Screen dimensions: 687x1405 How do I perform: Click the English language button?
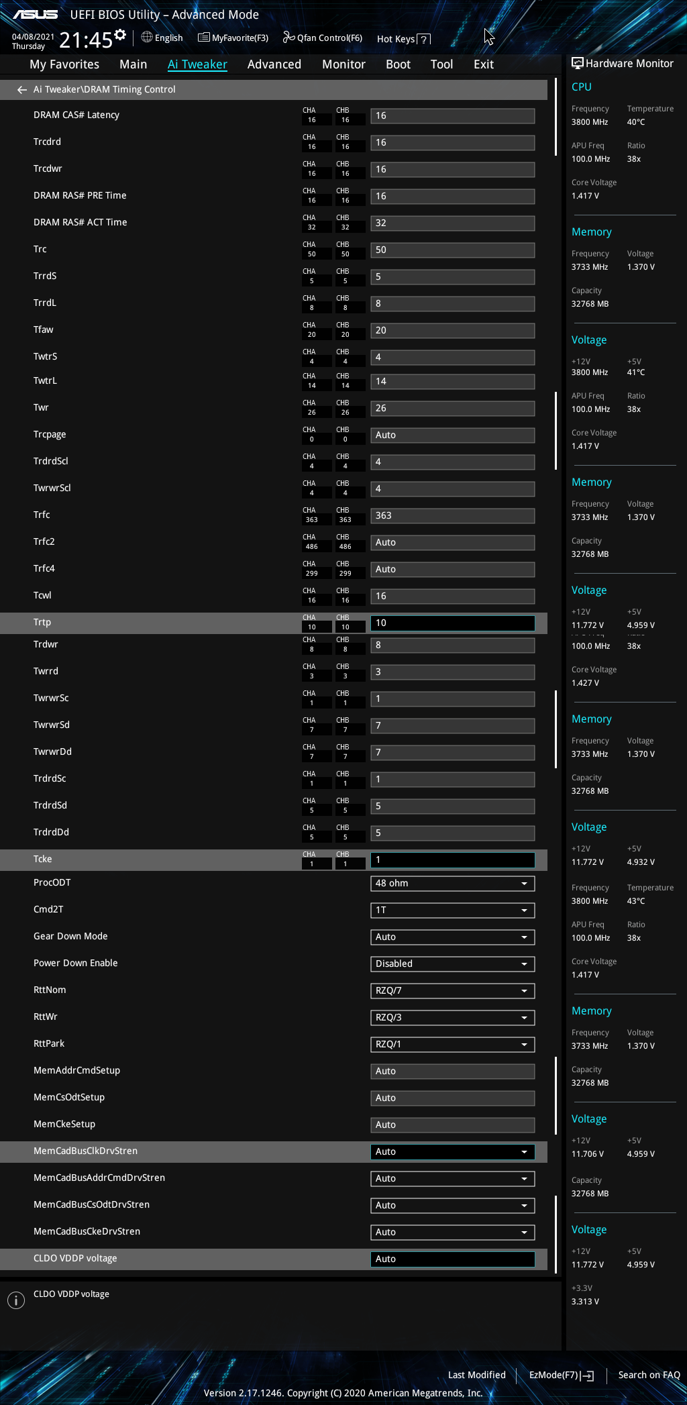click(x=162, y=38)
